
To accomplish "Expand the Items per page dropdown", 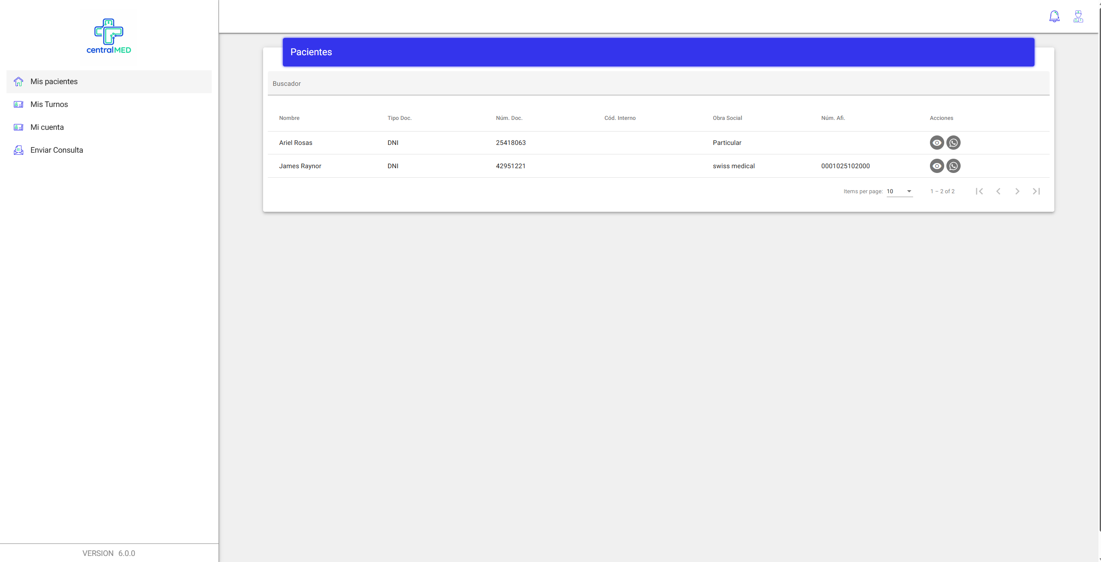I will (x=900, y=192).
